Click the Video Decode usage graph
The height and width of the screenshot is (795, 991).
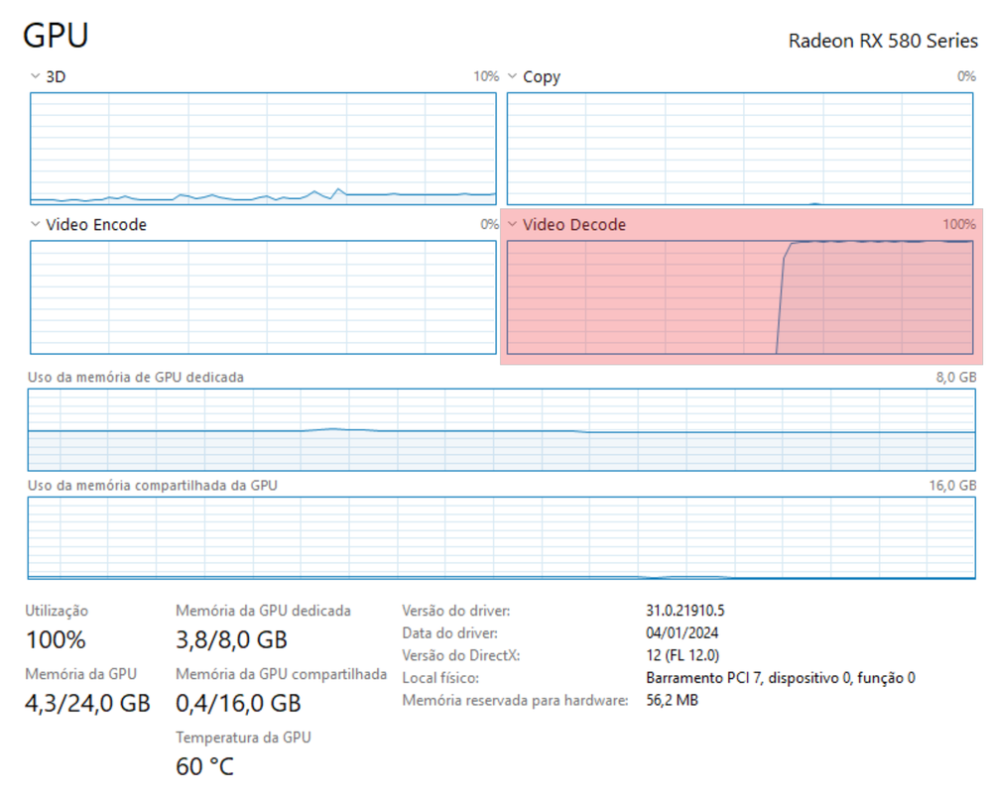click(x=740, y=296)
